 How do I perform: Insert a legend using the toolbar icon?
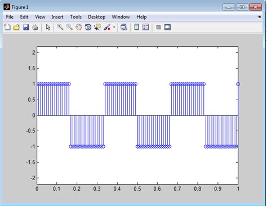[x=146, y=27]
